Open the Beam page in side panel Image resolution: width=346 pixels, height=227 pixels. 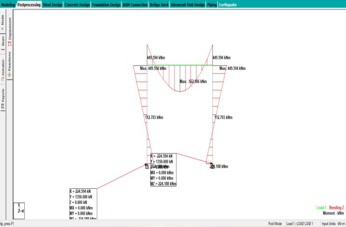3,43
